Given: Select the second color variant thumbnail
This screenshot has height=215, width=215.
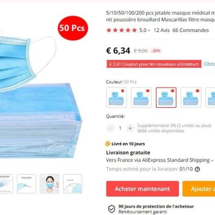Looking at the screenshot, I should (141, 98).
